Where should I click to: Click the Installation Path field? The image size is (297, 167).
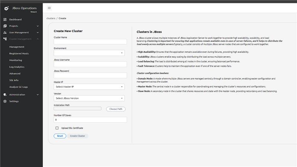[78, 109]
